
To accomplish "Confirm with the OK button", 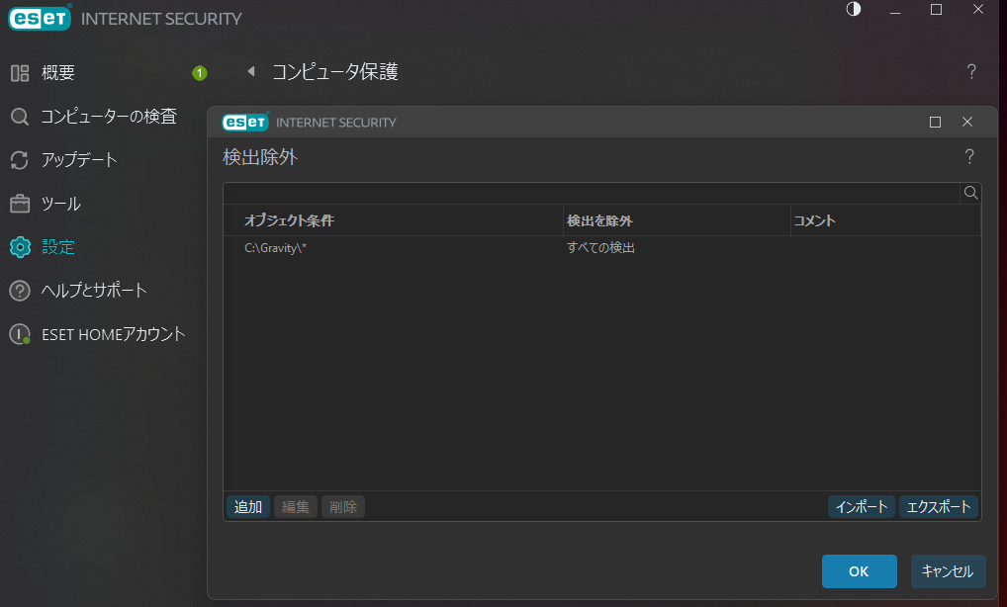I will tap(859, 571).
